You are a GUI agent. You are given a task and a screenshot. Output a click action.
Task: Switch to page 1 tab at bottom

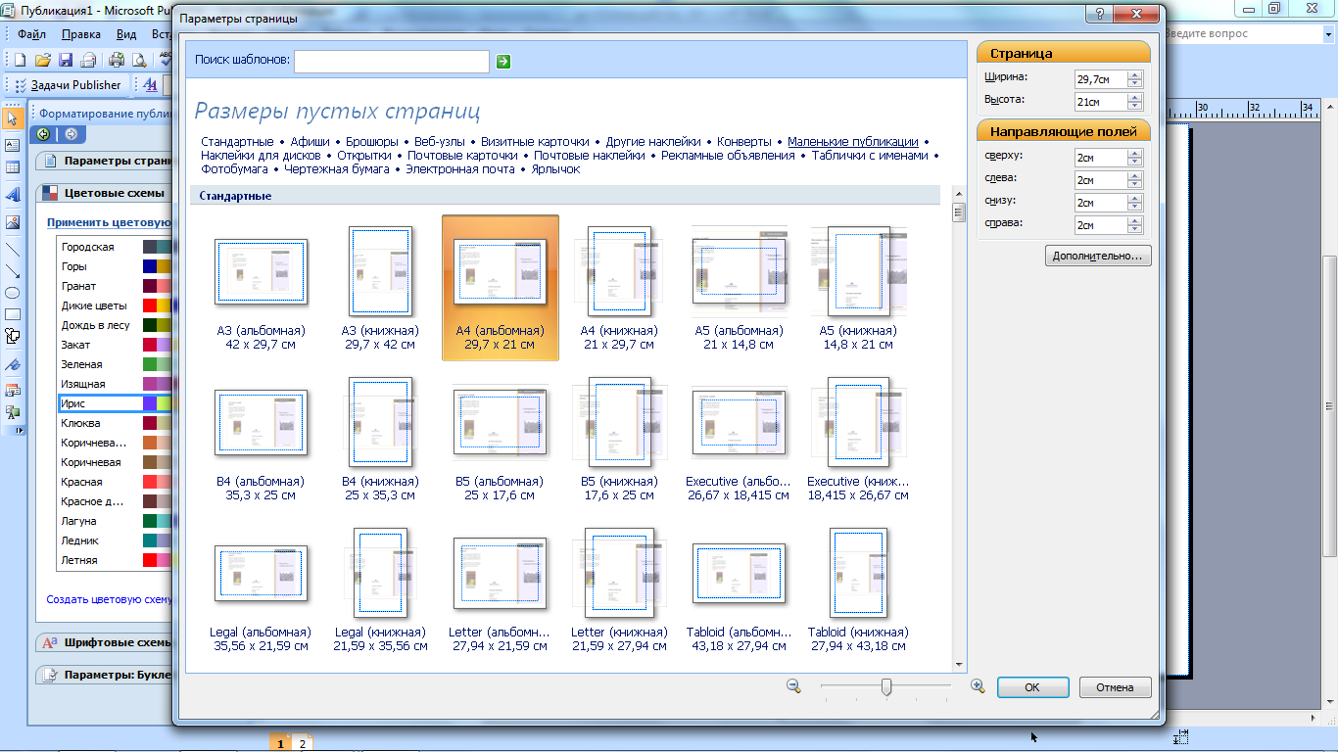tap(280, 744)
